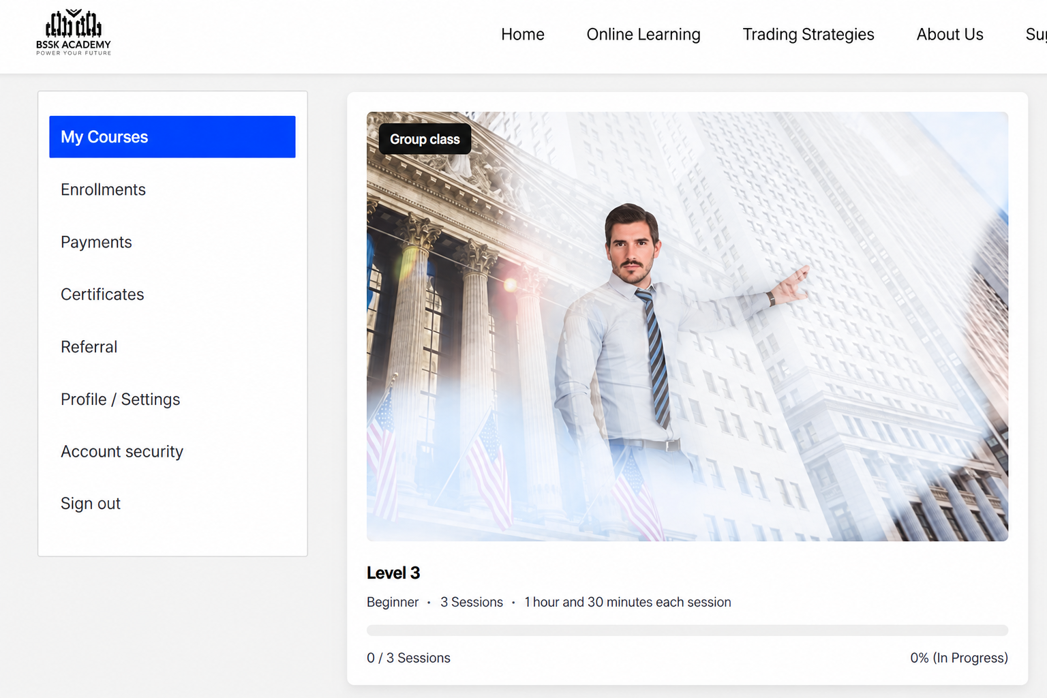Click the Level 3 course title
Viewport: 1047px width, 698px height.
click(x=393, y=573)
